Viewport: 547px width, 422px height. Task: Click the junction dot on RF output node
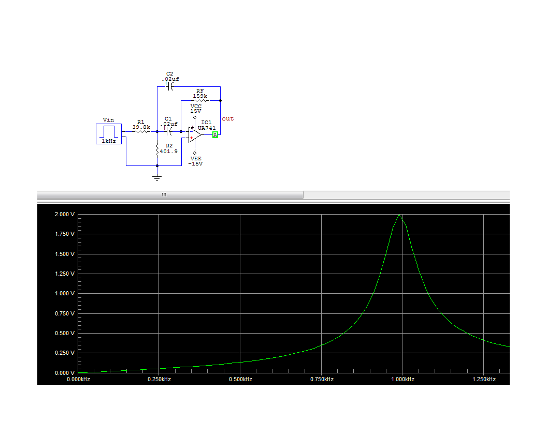tap(221, 101)
